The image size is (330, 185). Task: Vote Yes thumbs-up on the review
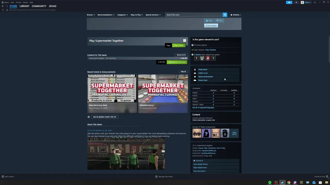[209, 21]
